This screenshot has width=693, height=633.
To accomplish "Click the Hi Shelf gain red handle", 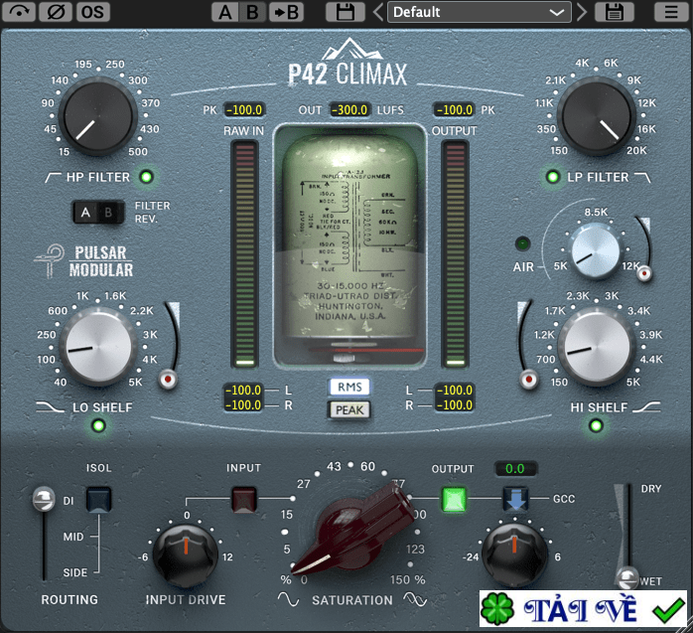I will (x=528, y=380).
